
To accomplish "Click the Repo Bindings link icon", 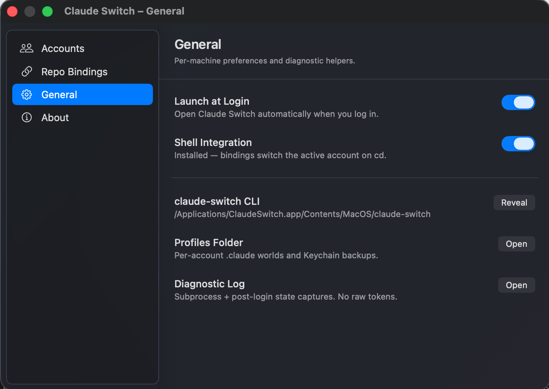I will (x=27, y=71).
